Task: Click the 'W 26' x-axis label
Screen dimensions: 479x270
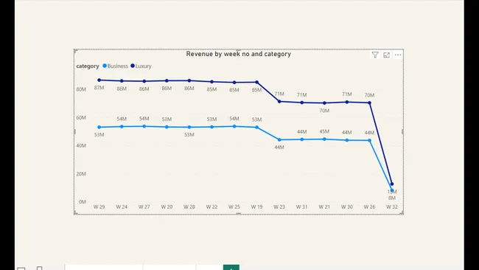Action: pos(369,207)
